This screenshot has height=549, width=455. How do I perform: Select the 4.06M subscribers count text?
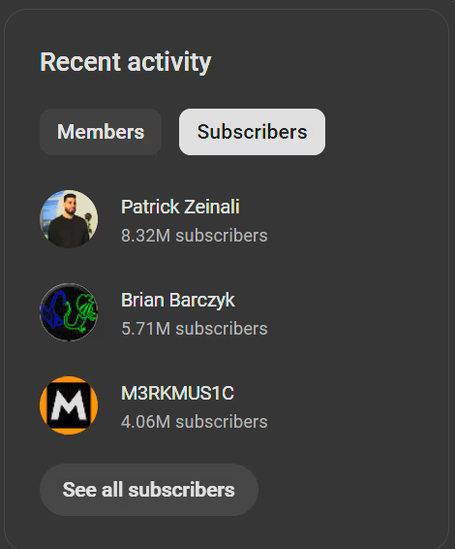tap(195, 422)
